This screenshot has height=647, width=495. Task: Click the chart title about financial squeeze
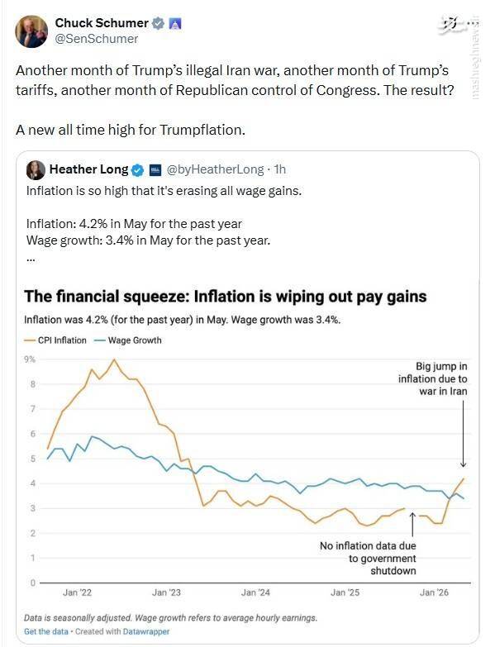[226, 297]
